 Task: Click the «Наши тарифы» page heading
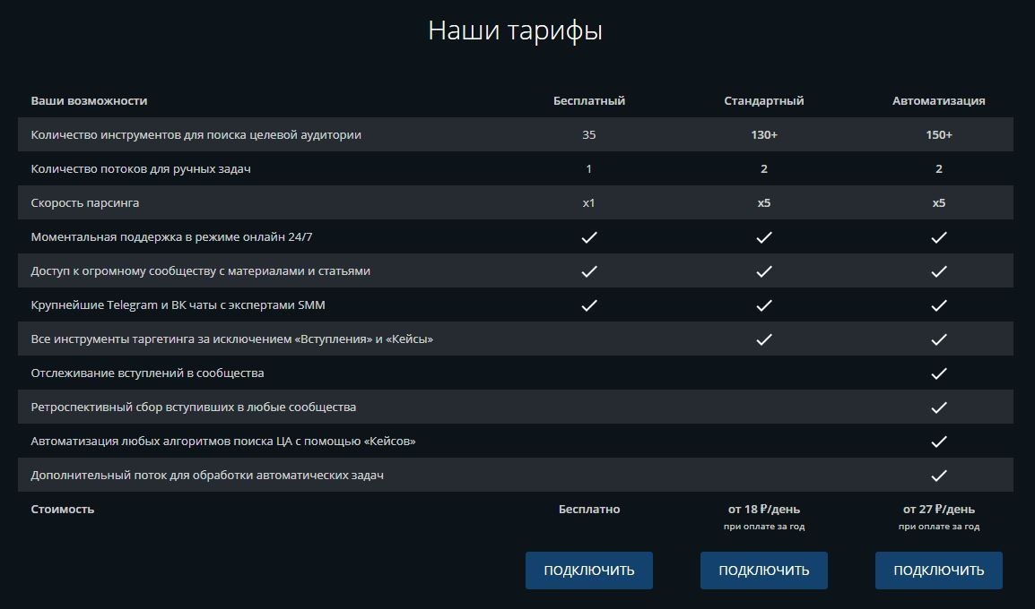click(515, 30)
